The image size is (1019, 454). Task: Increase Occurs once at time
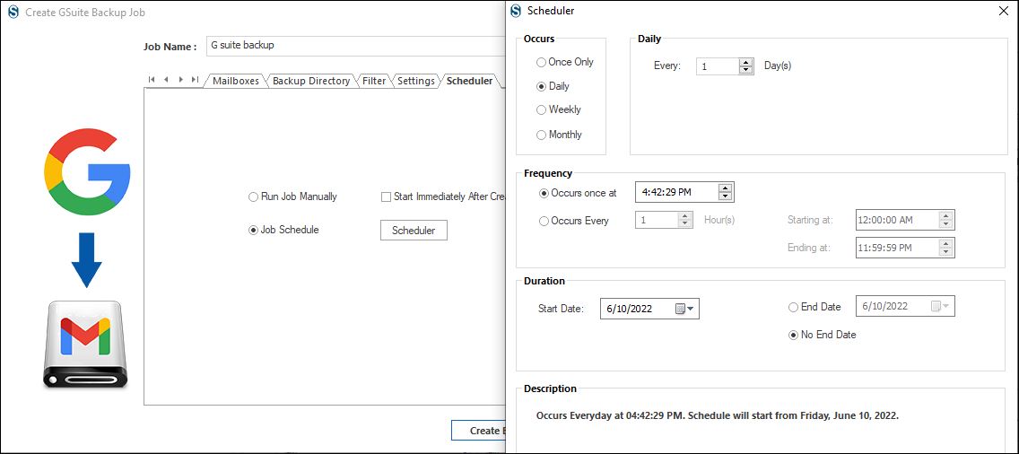click(x=726, y=188)
